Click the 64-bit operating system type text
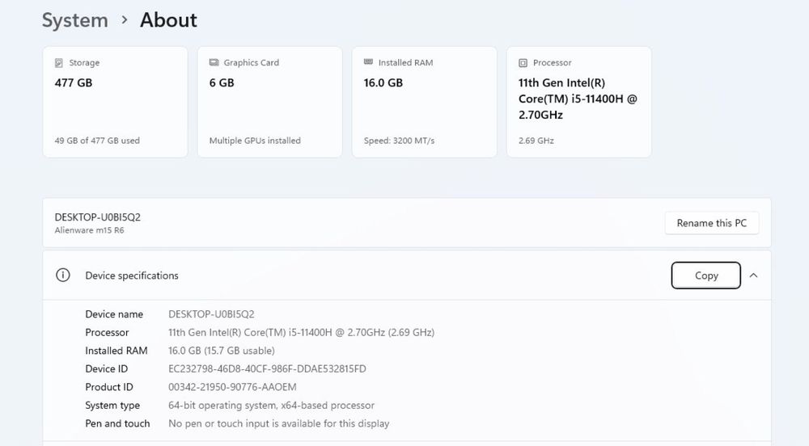 point(271,406)
